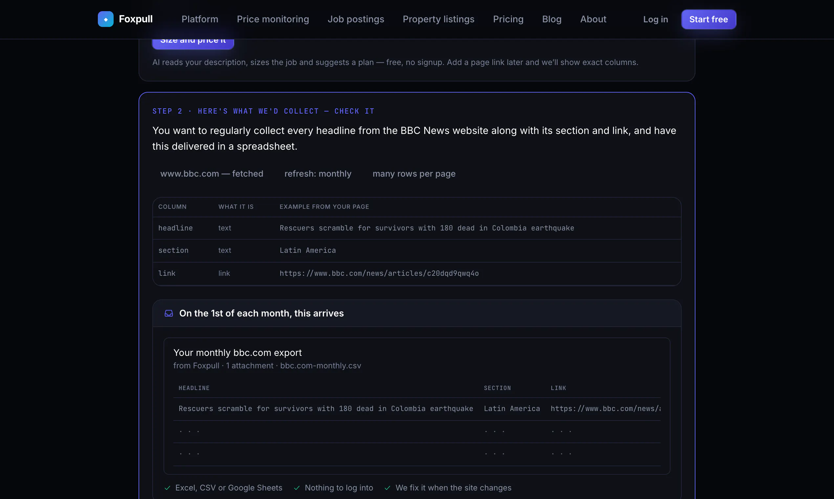This screenshot has height=499, width=834.
Task: Click the COLUMN header in the table
Action: tap(172, 207)
